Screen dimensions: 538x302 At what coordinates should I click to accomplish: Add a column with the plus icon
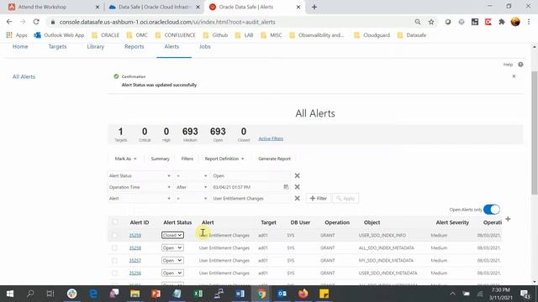[508, 219]
